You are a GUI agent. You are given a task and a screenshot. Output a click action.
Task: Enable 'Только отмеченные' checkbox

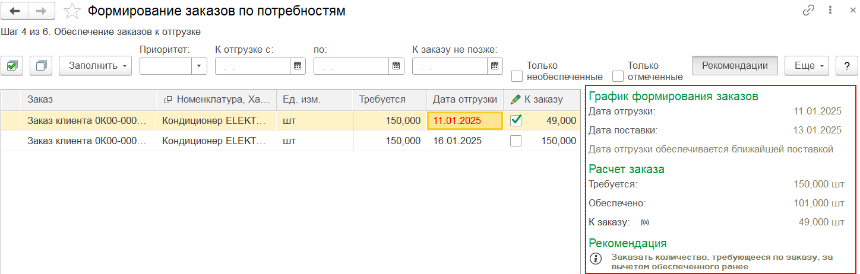pos(618,76)
